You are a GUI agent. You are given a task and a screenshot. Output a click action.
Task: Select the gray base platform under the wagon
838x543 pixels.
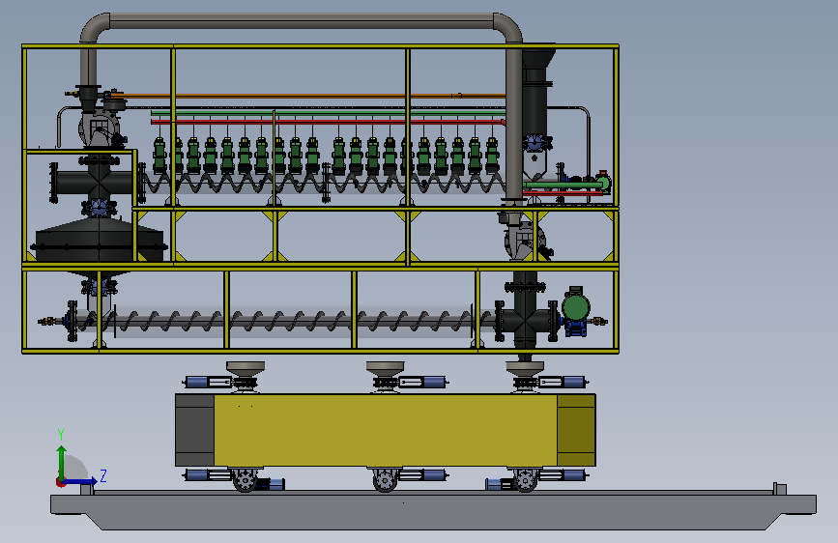pos(433,510)
